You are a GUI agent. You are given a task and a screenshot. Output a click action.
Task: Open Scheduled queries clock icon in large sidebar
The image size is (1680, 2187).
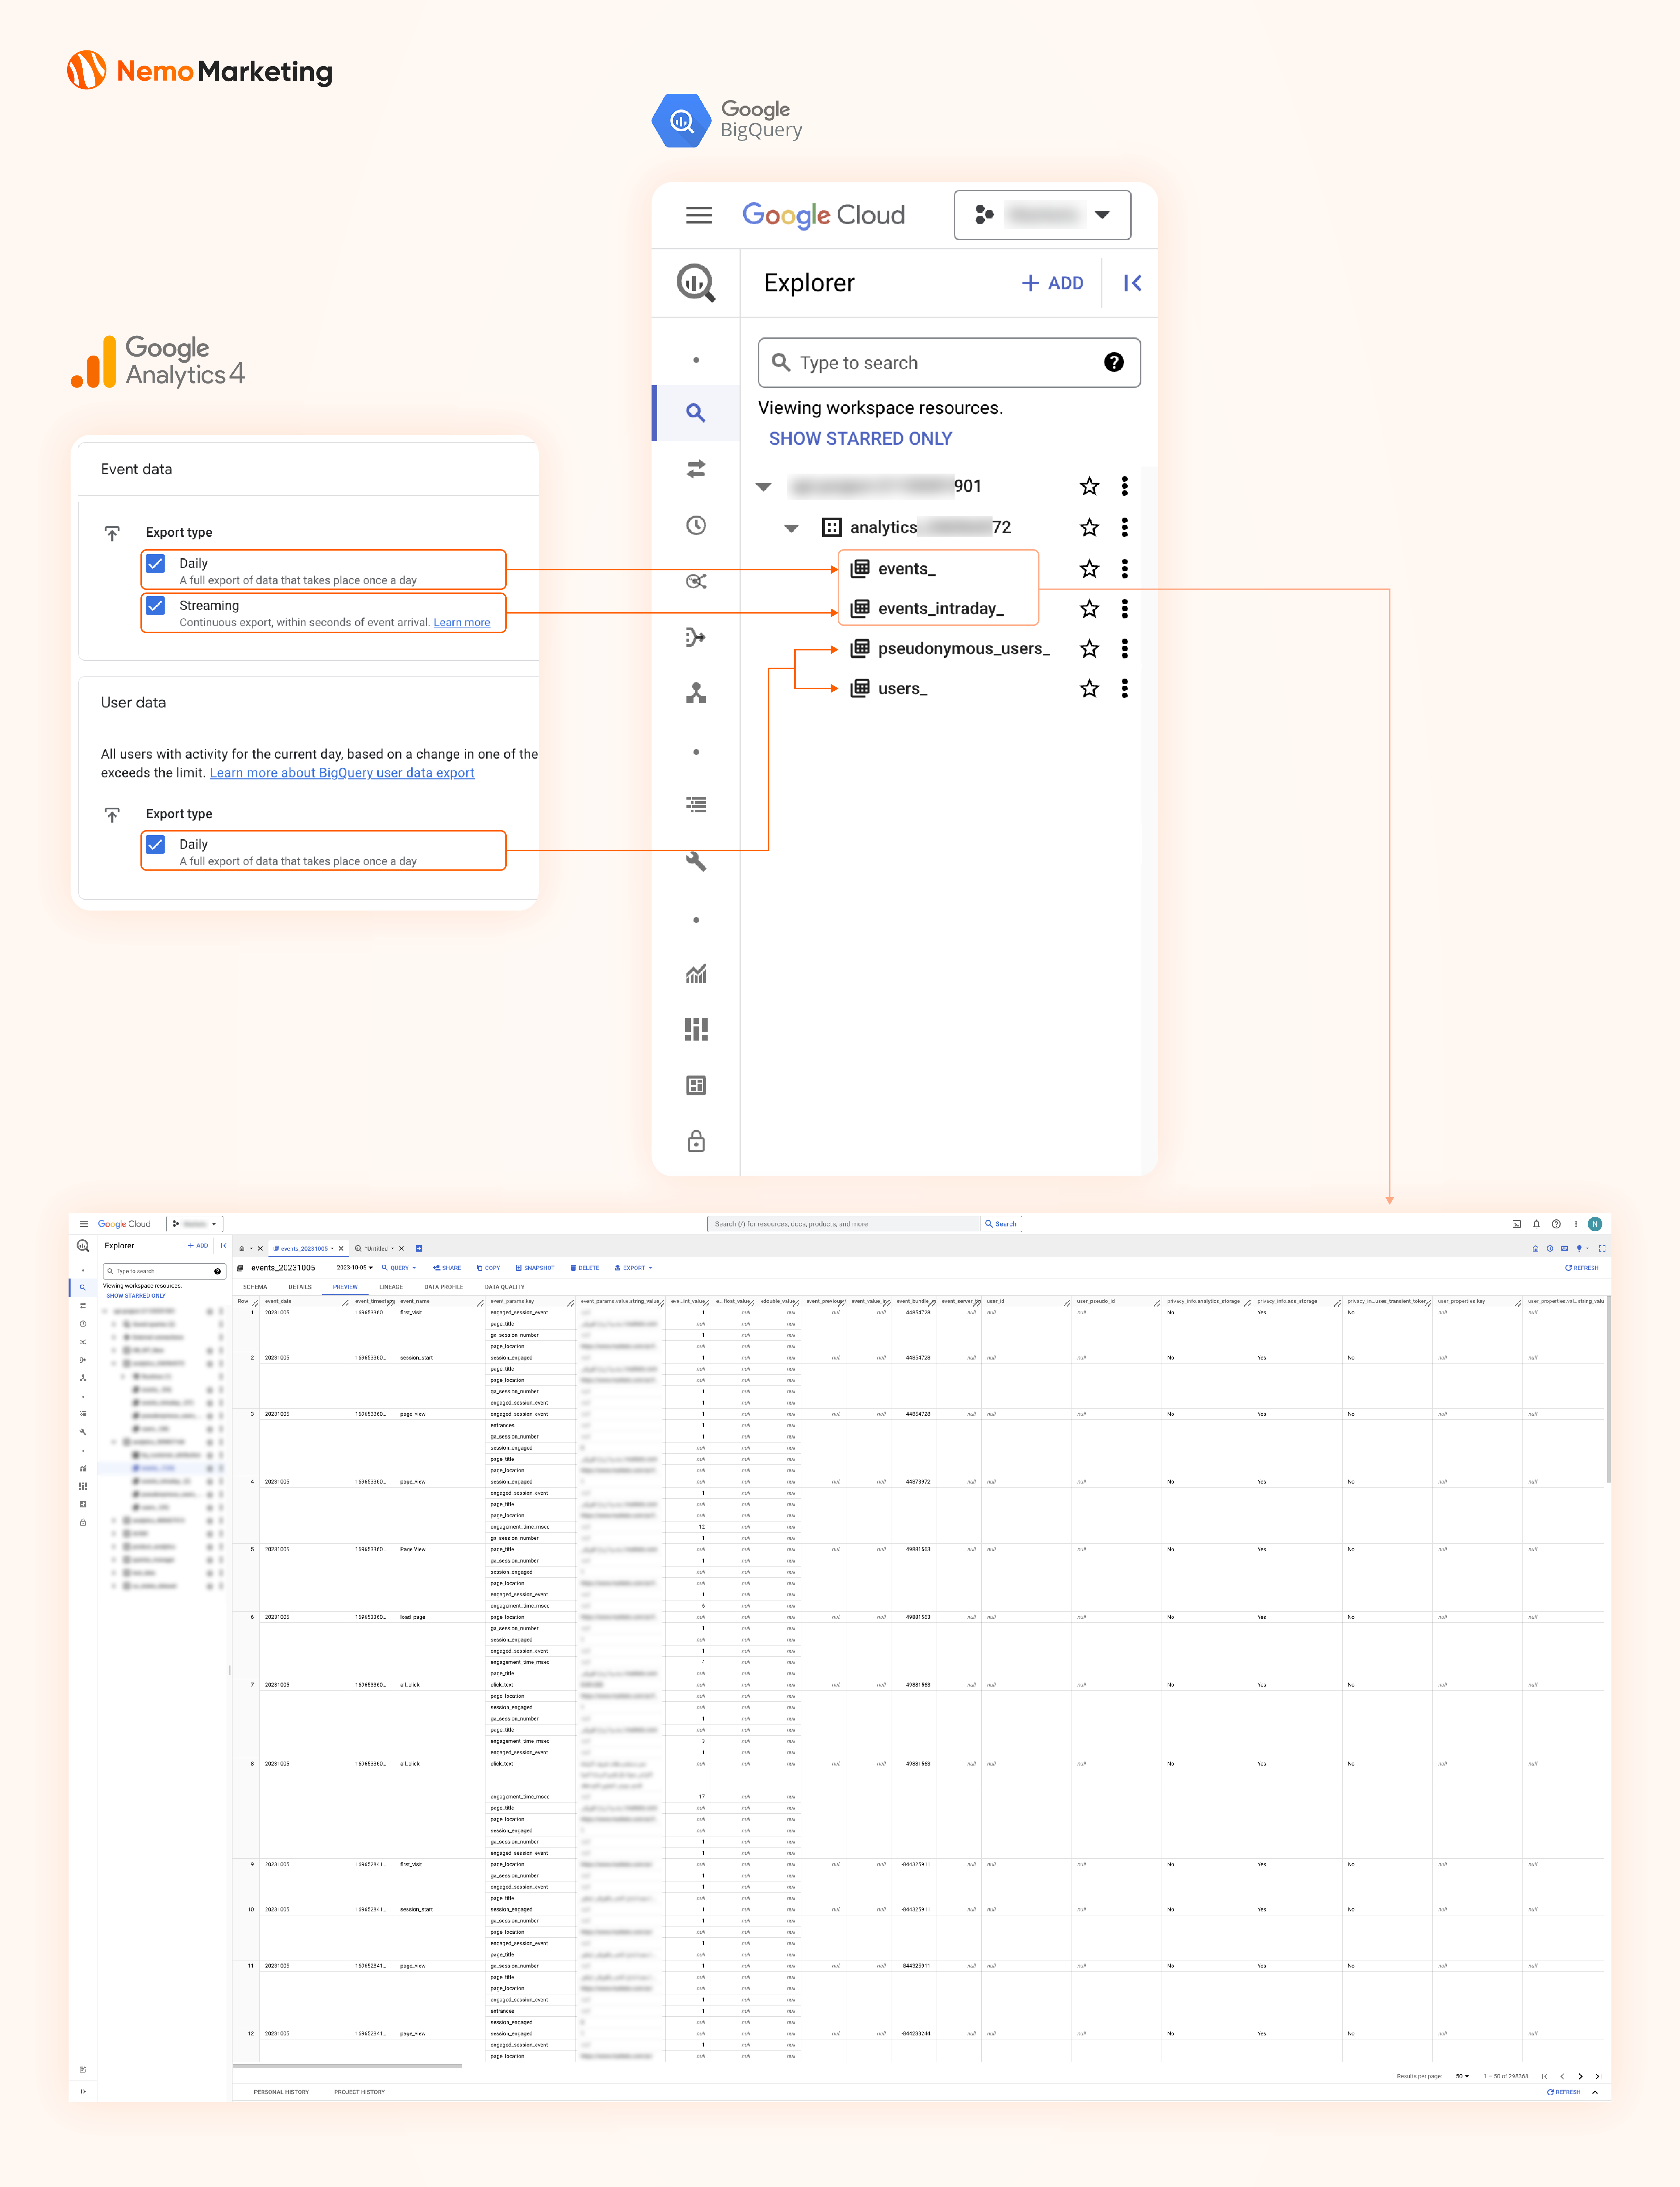pyautogui.click(x=696, y=525)
